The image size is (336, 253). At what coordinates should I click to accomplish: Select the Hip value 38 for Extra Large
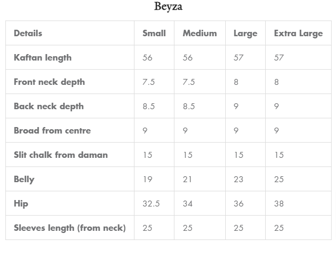(279, 203)
